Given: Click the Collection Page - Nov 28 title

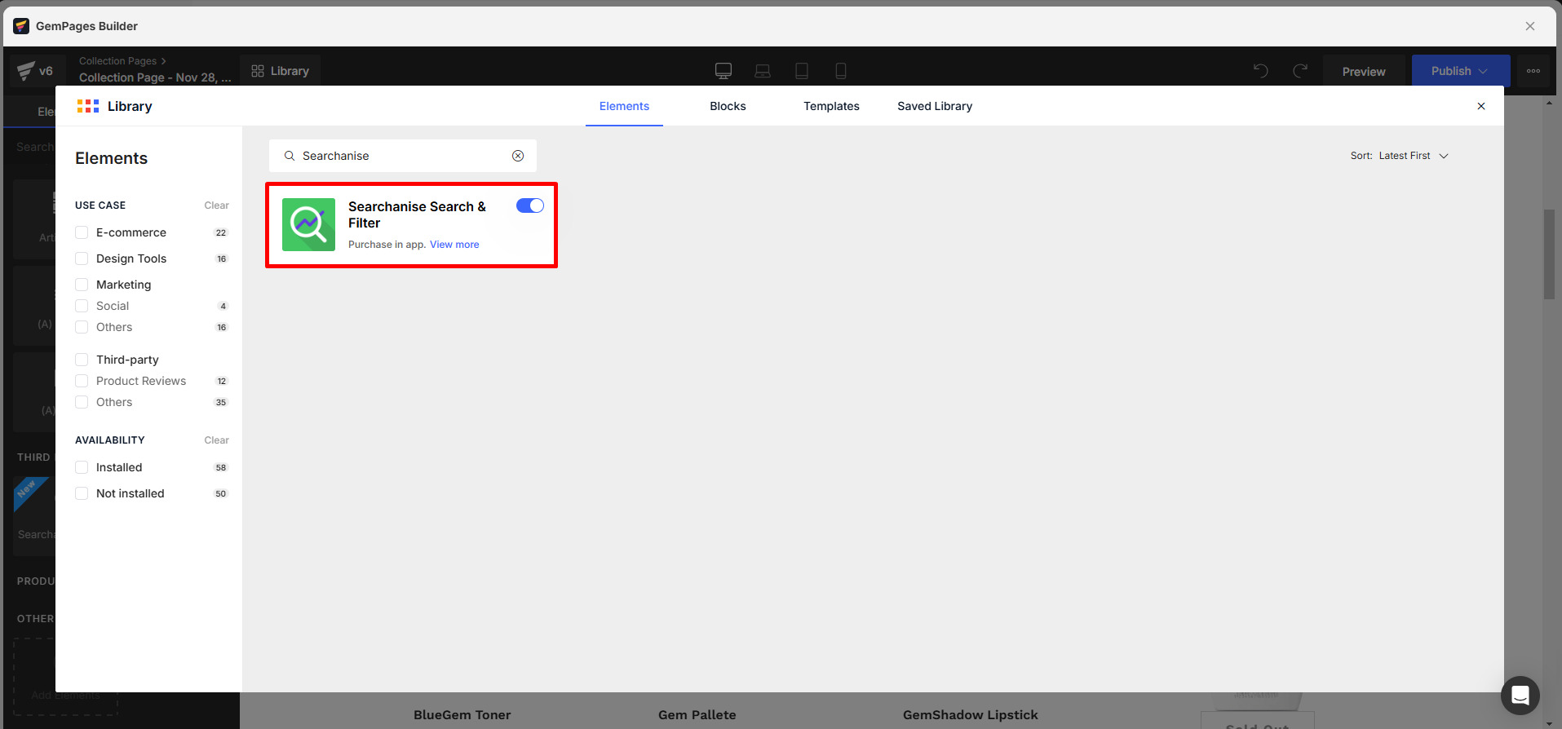Looking at the screenshot, I should 155,77.
